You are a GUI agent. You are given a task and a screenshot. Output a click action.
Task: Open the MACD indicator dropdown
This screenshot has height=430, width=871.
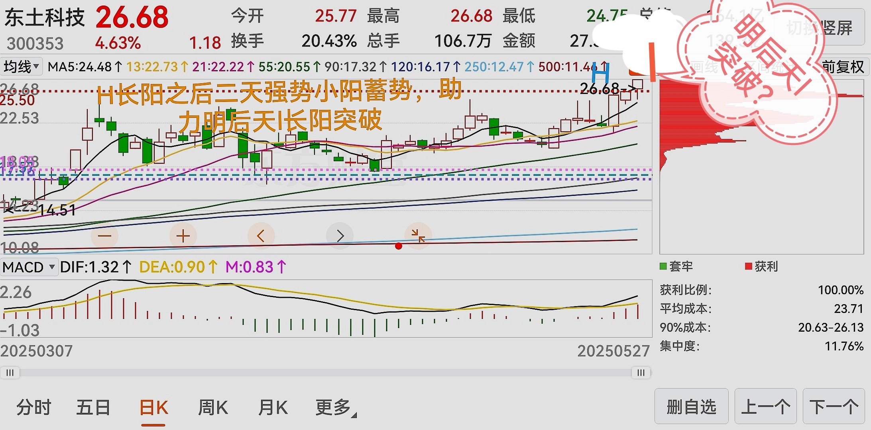pos(29,267)
